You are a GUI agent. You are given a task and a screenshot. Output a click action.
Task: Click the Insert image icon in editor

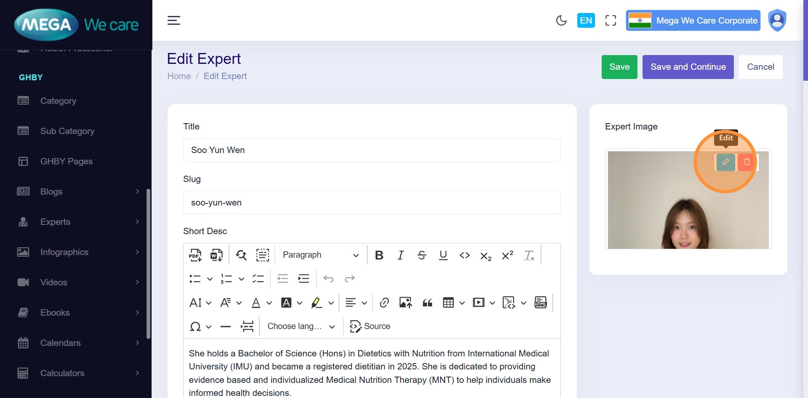[x=405, y=303]
